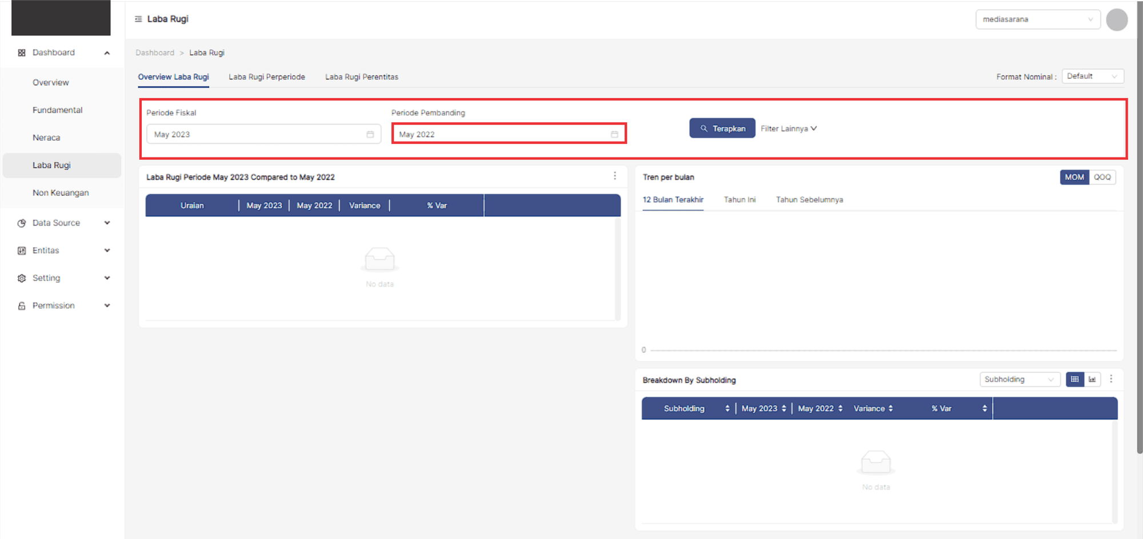The height and width of the screenshot is (539, 1143).
Task: Open calendar icon in Periode Fiskal field
Action: tap(370, 134)
